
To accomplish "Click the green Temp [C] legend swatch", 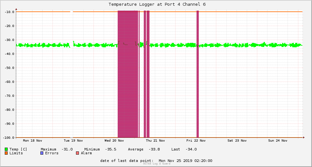I will [x=6, y=149].
